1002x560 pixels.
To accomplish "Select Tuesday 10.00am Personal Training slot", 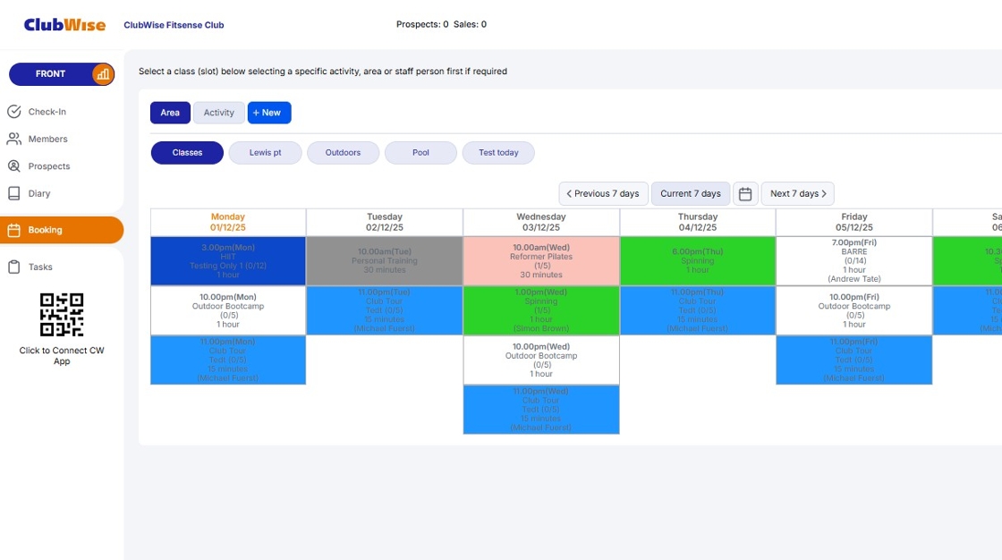I will [x=385, y=261].
